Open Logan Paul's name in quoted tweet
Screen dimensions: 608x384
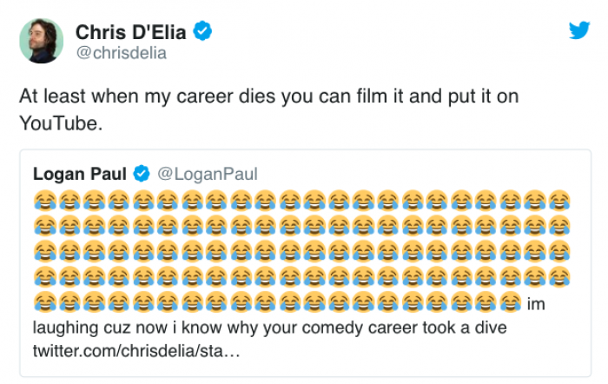point(79,175)
